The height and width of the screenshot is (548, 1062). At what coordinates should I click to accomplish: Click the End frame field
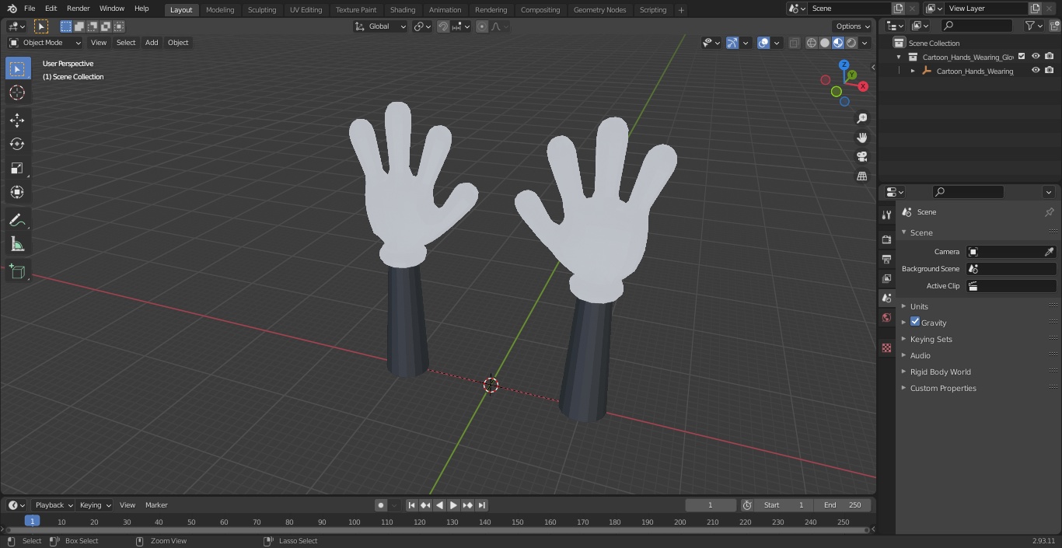coord(843,505)
